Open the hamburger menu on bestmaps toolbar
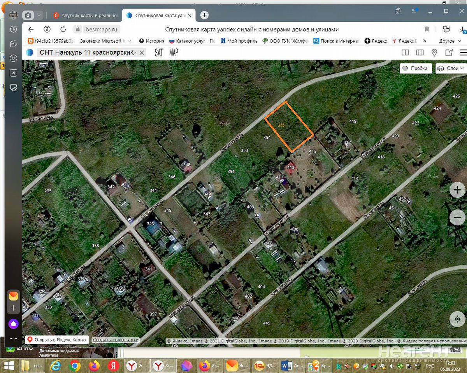This screenshot has width=467, height=373. (463, 53)
